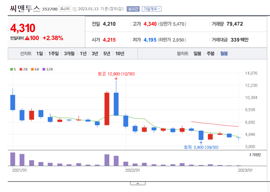270x192 pixels.
Task: Click the purple 120 moving average swatch
Action: click(x=44, y=69)
